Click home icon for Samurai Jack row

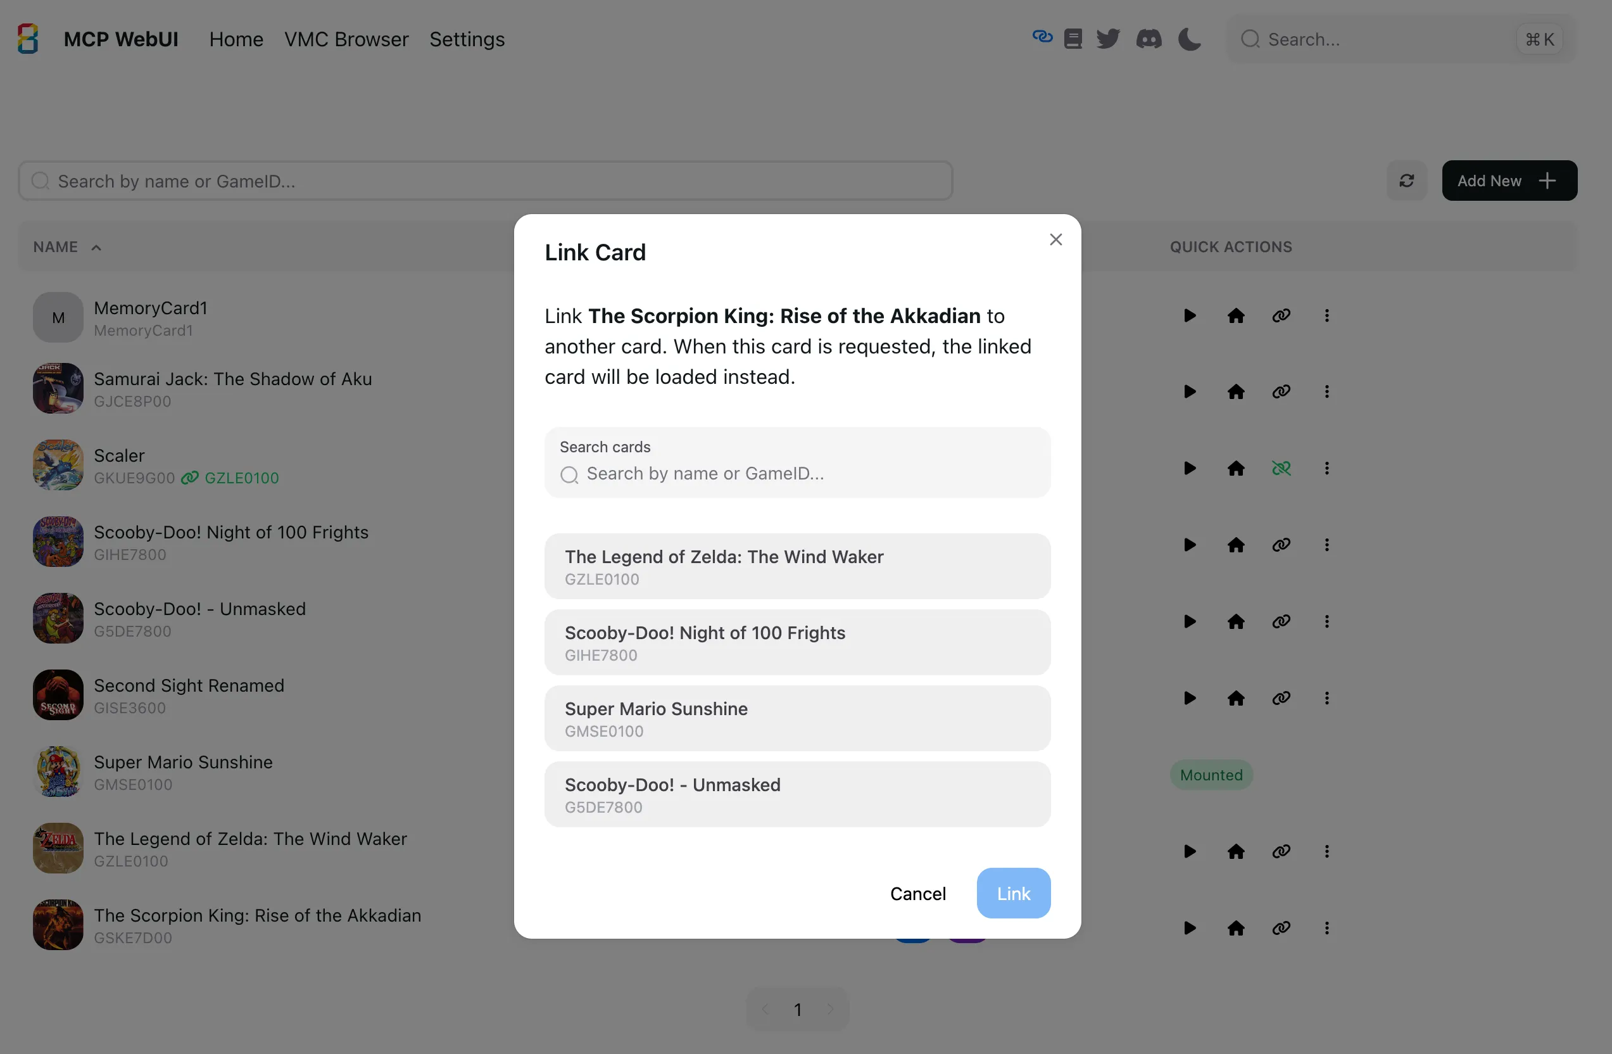1235,391
